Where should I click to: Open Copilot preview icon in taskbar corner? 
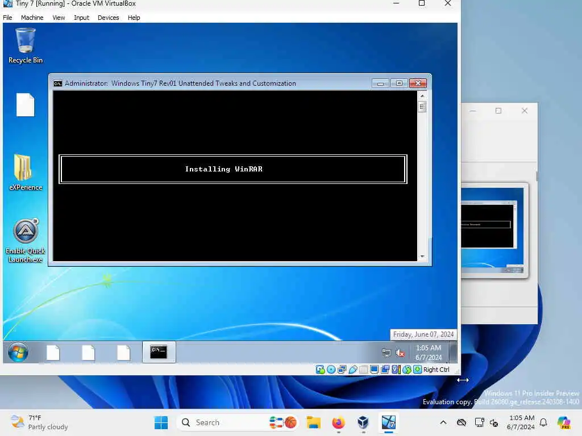pos(564,422)
